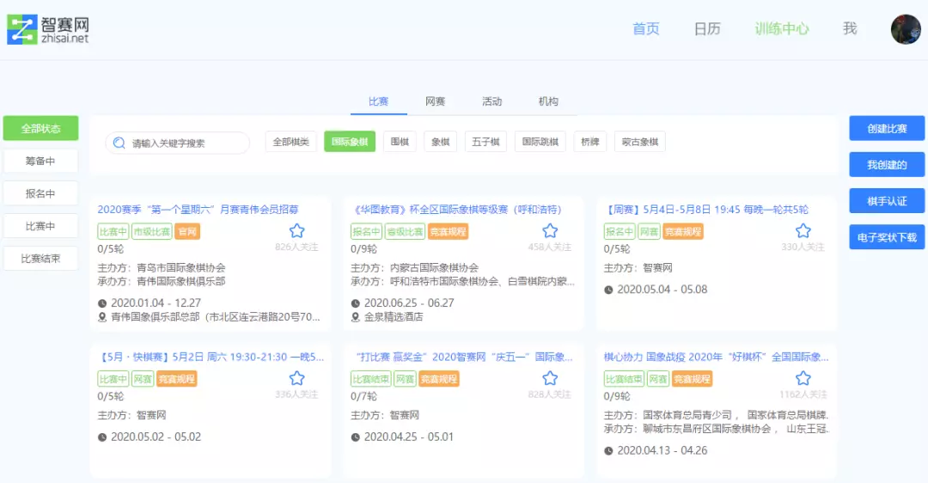Image resolution: width=928 pixels, height=483 pixels.
Task: Choose the 围棋 game type filter
Action: pyautogui.click(x=400, y=142)
